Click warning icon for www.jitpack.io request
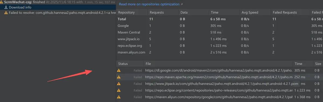 [x=119, y=84]
